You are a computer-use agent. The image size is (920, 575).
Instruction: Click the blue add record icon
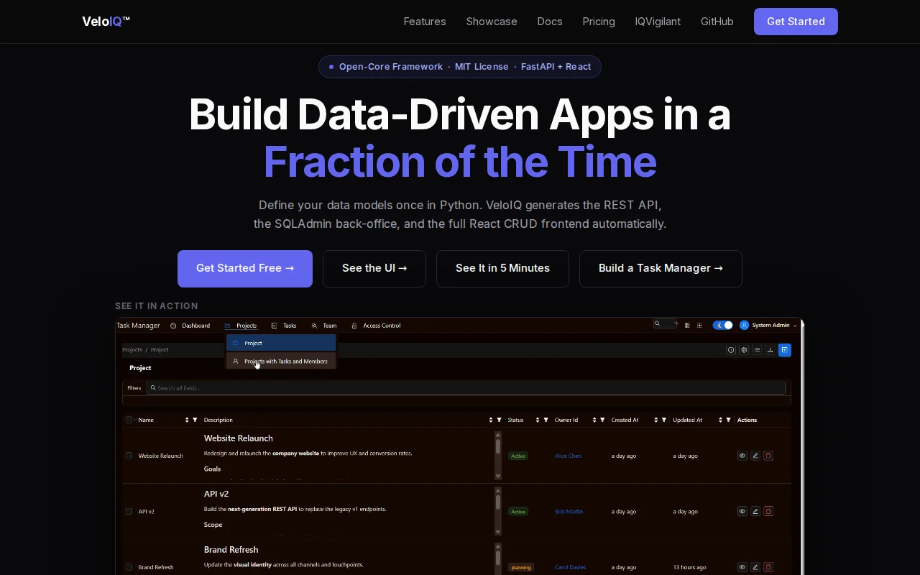(x=785, y=350)
